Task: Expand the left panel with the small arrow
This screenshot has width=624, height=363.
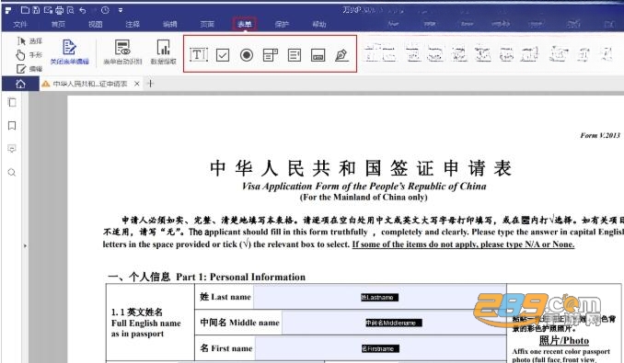Action: click(25, 246)
